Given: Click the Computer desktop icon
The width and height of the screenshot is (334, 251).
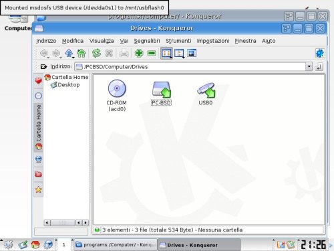Looking at the screenshot, I should coord(17,22).
